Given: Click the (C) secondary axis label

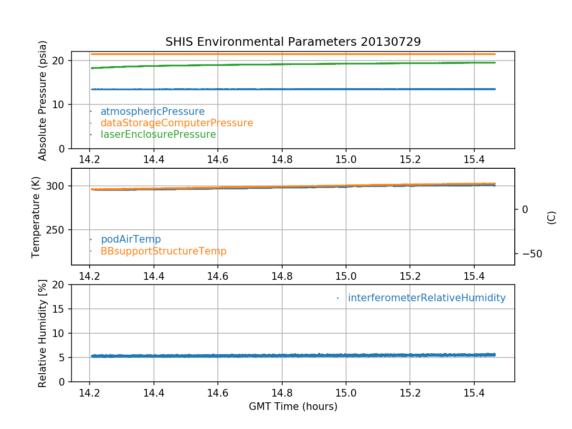Looking at the screenshot, I should click(552, 217).
